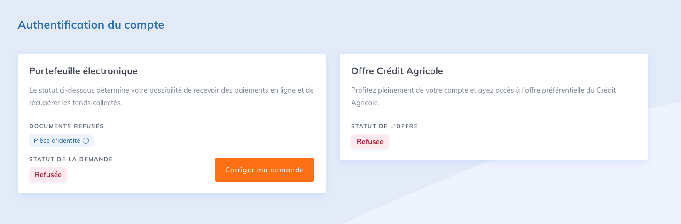
Task: Select the Portefeuille électronique card title
Action: click(83, 71)
